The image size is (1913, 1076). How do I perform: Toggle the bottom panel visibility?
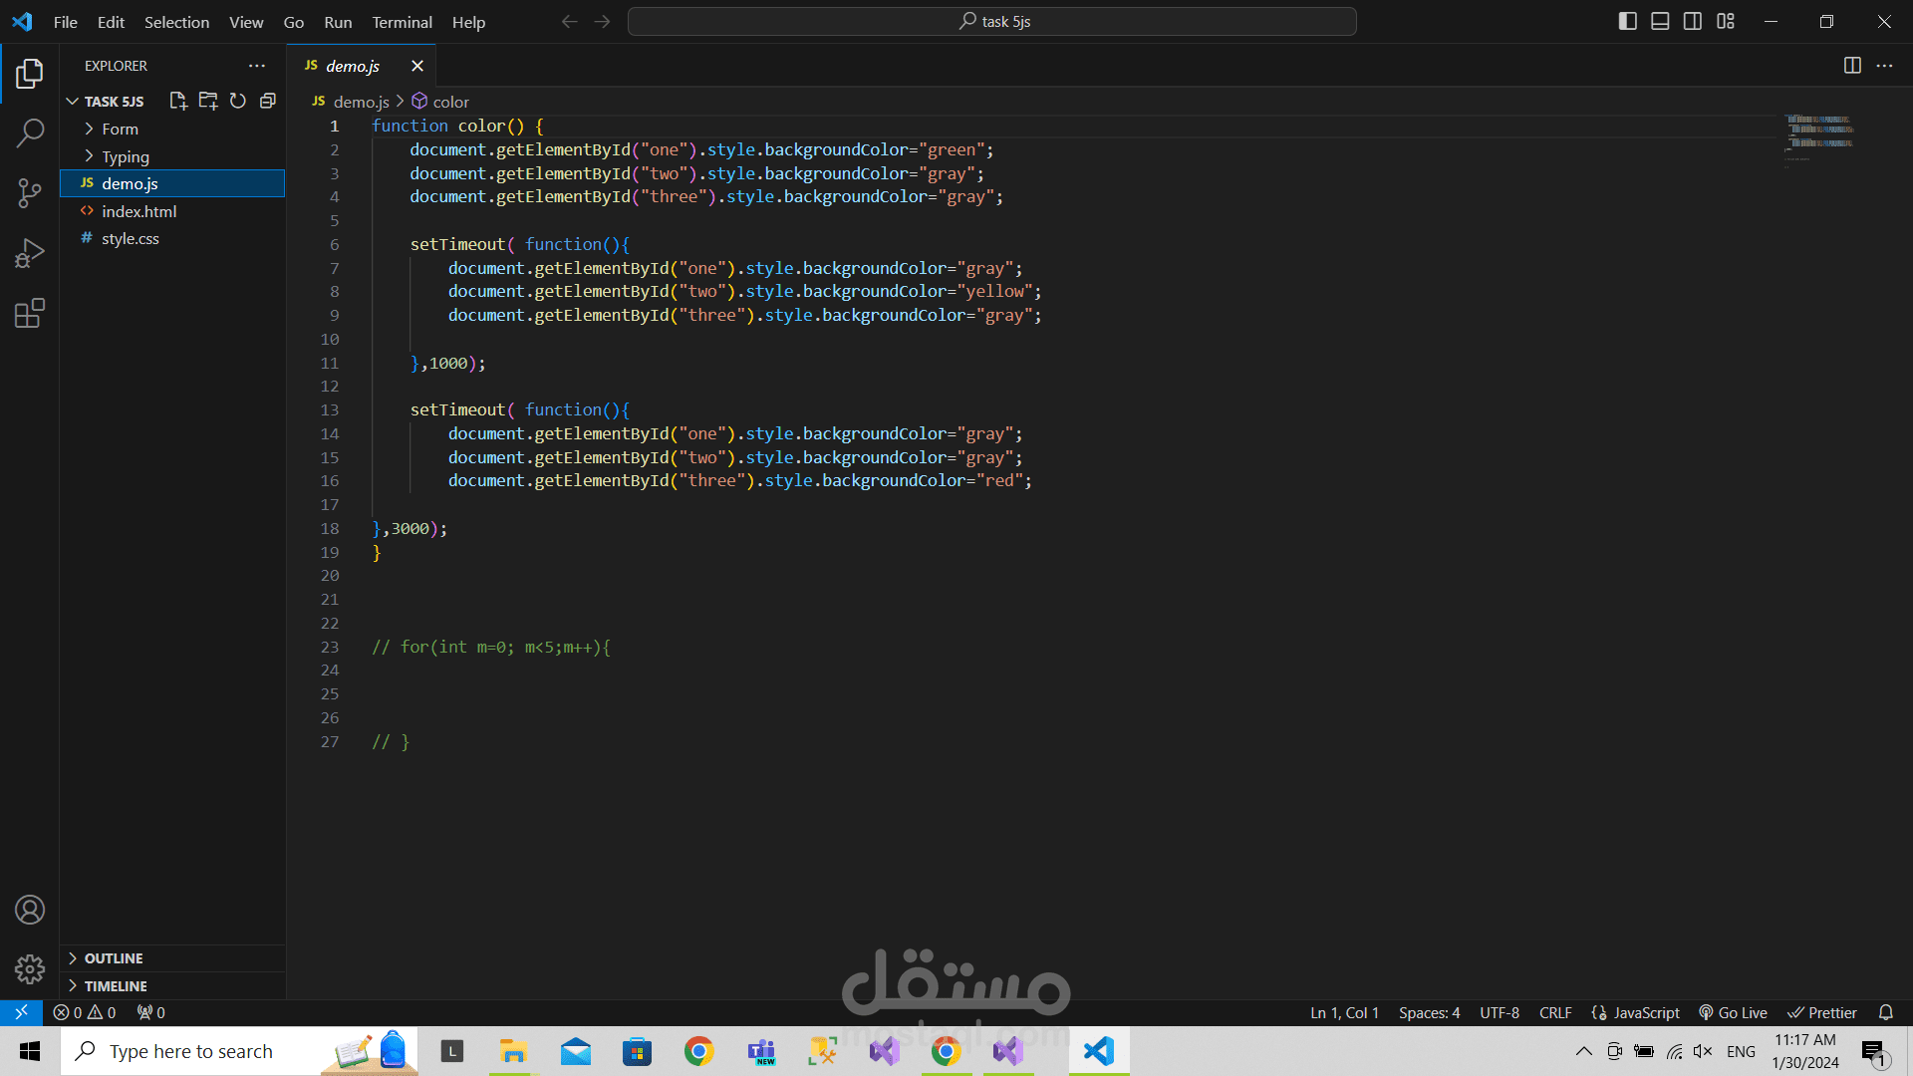[x=1660, y=21]
